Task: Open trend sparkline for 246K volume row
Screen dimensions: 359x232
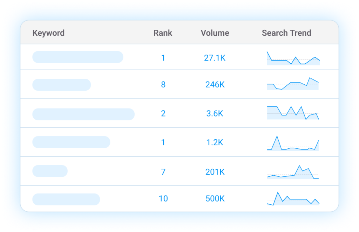Action: pyautogui.click(x=293, y=84)
